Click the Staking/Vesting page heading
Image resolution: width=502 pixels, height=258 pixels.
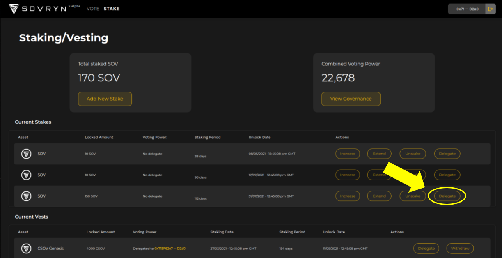[64, 38]
